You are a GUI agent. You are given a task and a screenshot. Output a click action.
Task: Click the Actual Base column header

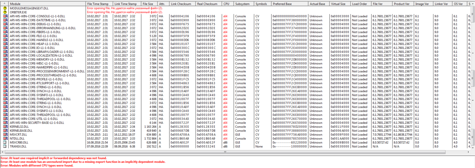click(319, 3)
